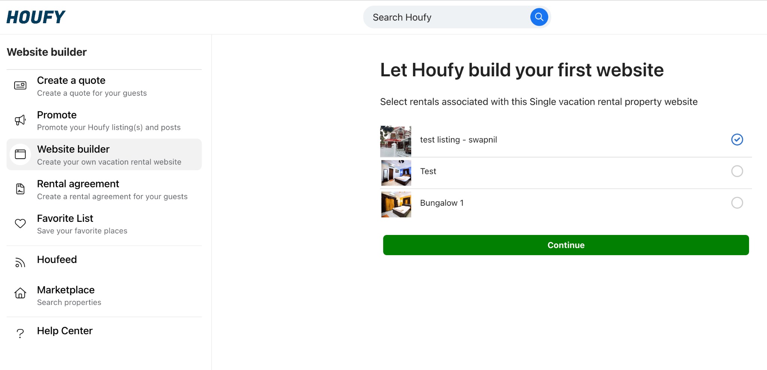The image size is (767, 370).
Task: Click 'Let Houfy build your first website' heading
Action: (x=522, y=70)
